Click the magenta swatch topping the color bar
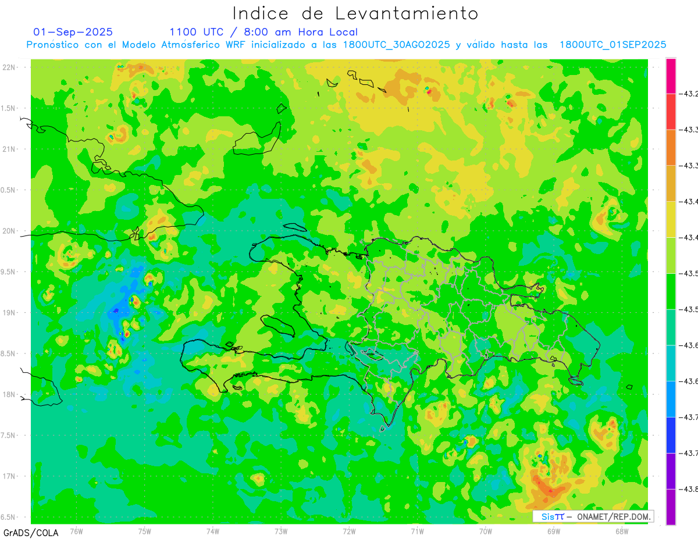This screenshot has width=698, height=539. [671, 76]
